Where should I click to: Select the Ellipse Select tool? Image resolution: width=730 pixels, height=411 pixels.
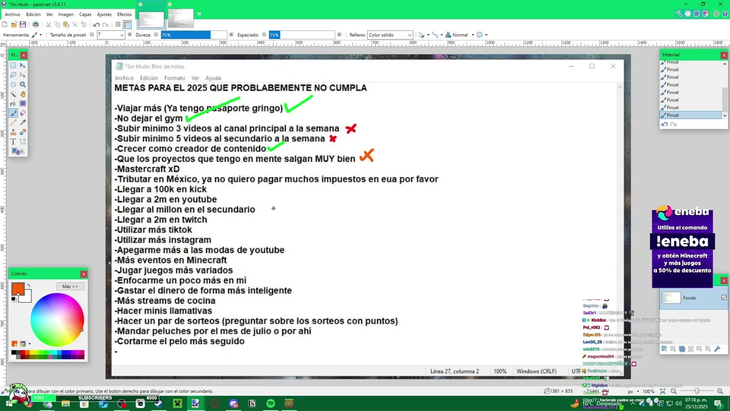point(13,84)
